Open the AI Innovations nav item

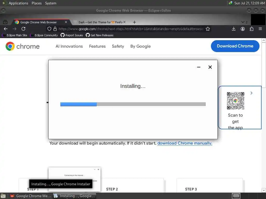tap(69, 46)
